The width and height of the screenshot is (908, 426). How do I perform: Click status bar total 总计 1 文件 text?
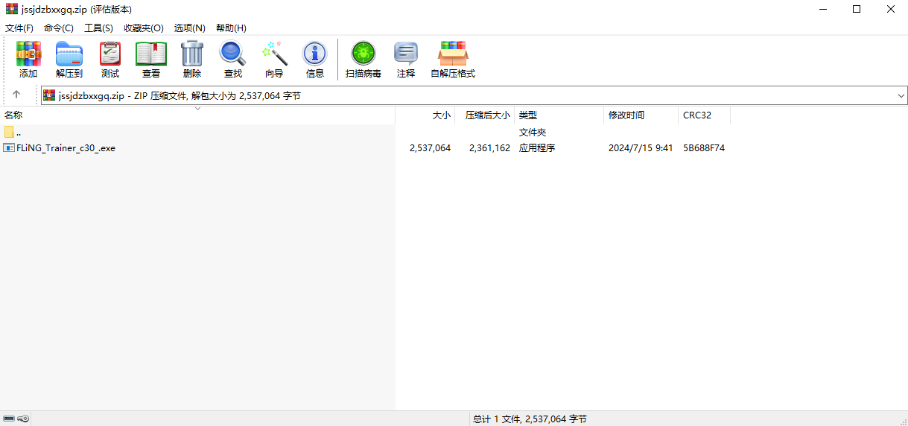(x=530, y=419)
